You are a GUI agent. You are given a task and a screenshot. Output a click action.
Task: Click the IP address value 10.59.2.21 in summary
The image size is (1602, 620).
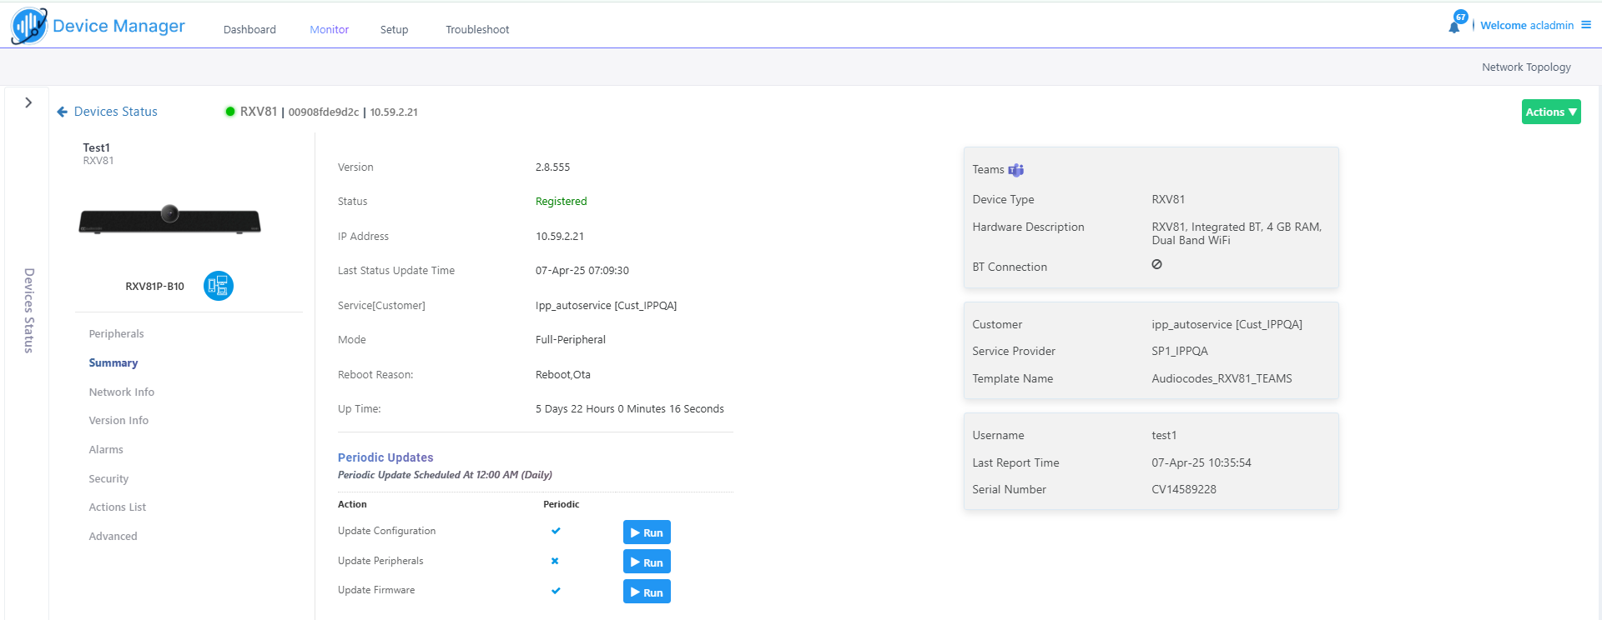coord(560,237)
